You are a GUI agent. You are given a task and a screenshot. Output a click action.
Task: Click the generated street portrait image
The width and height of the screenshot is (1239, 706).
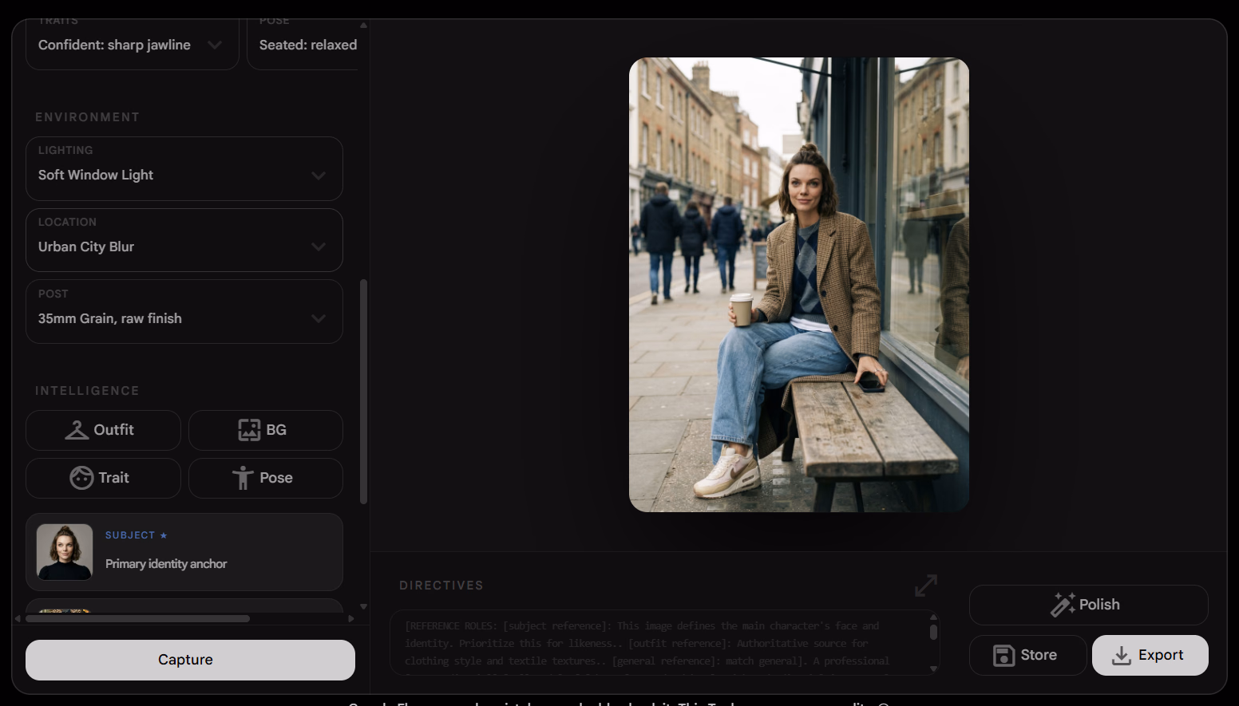(799, 285)
